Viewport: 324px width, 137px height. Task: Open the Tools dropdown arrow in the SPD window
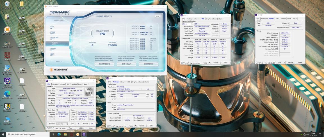210,63
